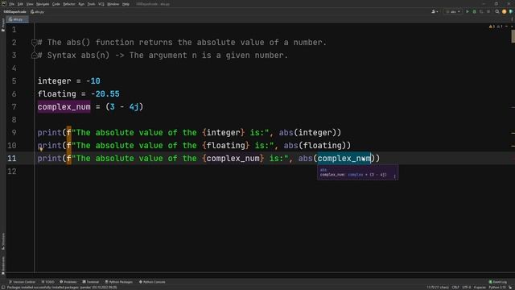This screenshot has height=290, width=515.
Task: Click the tool windows toggle icon in the status bar
Action: [x=3, y=288]
